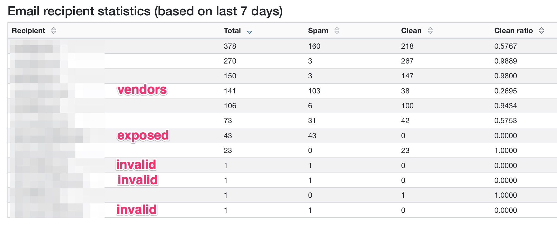Click the sort icon next to Spam
557x226 pixels.
pyautogui.click(x=337, y=31)
